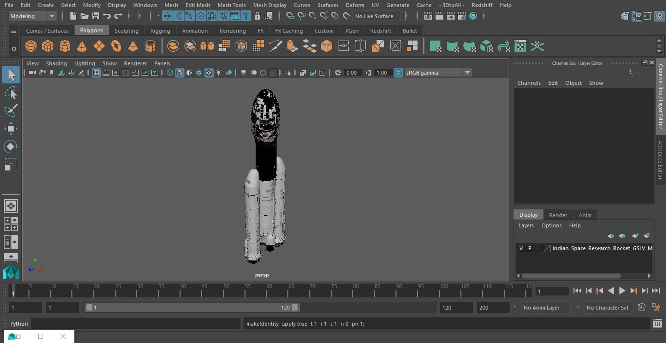Click the Mirror geometry shelf icon
This screenshot has height=343, width=666.
click(207, 46)
